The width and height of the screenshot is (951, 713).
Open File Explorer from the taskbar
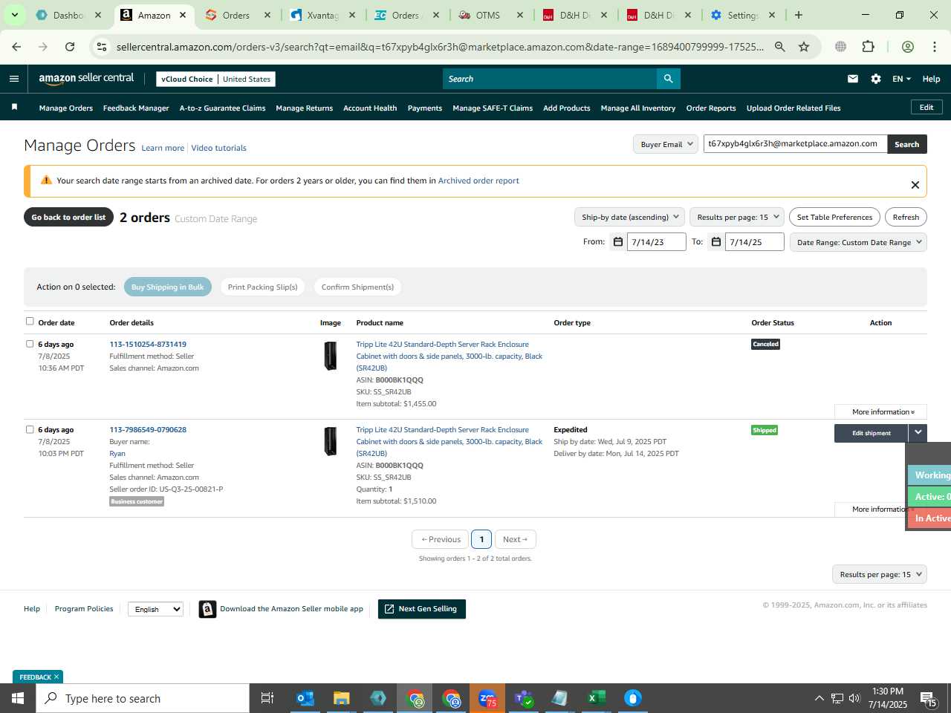coord(342,698)
